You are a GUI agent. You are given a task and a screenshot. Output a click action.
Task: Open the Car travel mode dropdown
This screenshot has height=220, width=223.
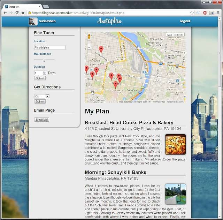(42, 97)
